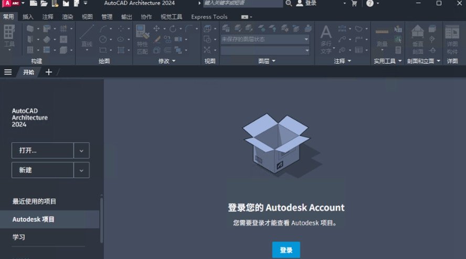Click the 打开... open button
The height and width of the screenshot is (259, 466).
pos(43,151)
